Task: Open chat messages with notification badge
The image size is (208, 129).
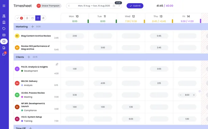Action: (4, 54)
